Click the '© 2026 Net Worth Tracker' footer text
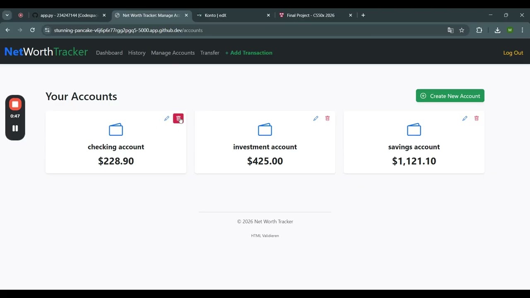The height and width of the screenshot is (298, 530). point(265,221)
